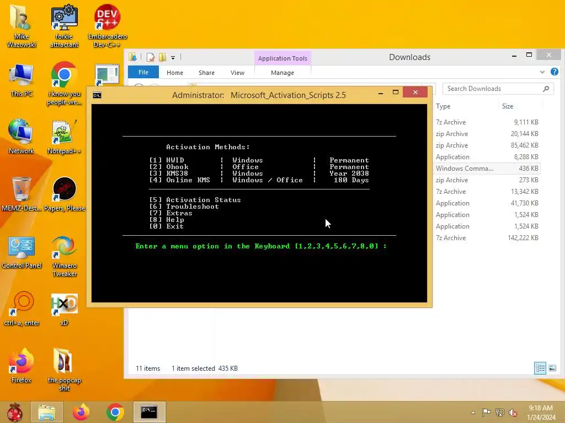Open This PC desktop icon

[x=22, y=80]
